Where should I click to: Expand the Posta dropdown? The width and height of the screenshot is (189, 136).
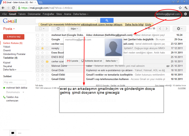(x=9, y=29)
